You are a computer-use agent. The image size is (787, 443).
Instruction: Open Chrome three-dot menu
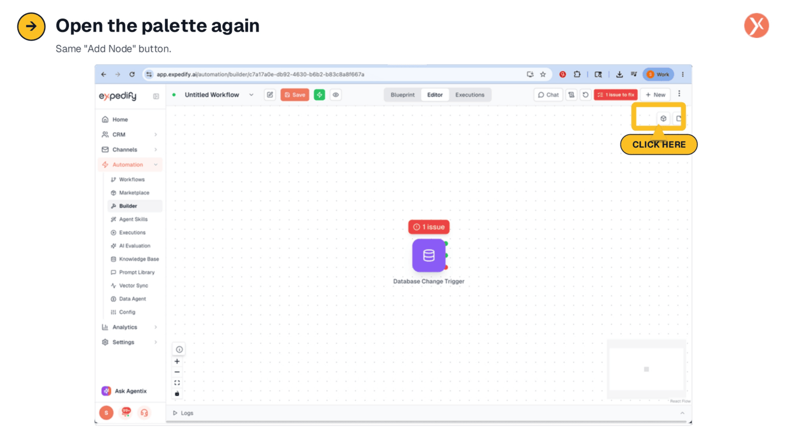(683, 74)
